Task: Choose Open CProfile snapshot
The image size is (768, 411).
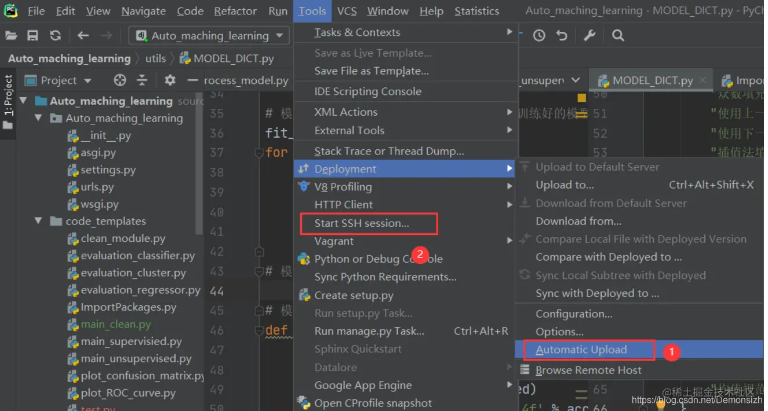Action: pyautogui.click(x=406, y=403)
